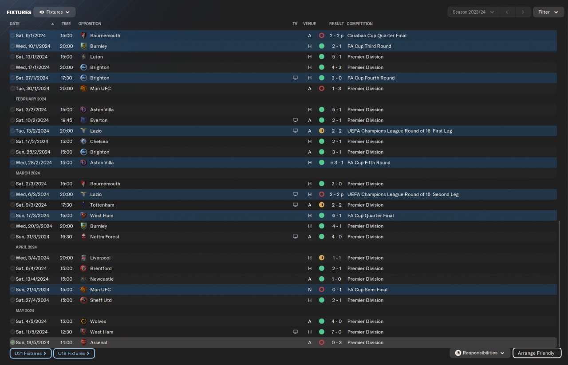Click the Wolves club badge
The width and height of the screenshot is (568, 365).
(x=83, y=322)
